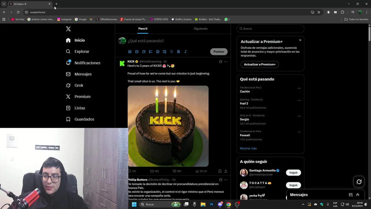
Task: Open Grok in sidebar
Action: (x=75, y=85)
